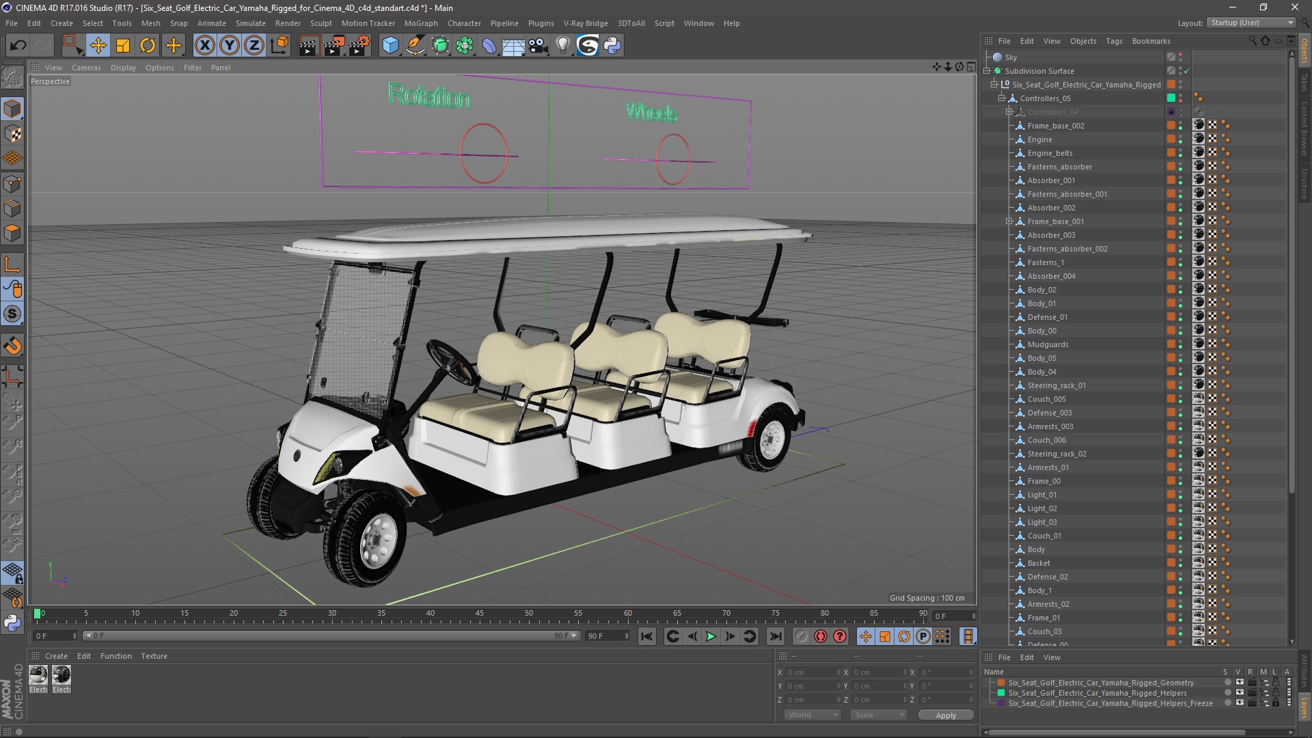Screen dimensions: 1312x738
Task: Click Helpers layer green color swatch
Action: (1002, 693)
